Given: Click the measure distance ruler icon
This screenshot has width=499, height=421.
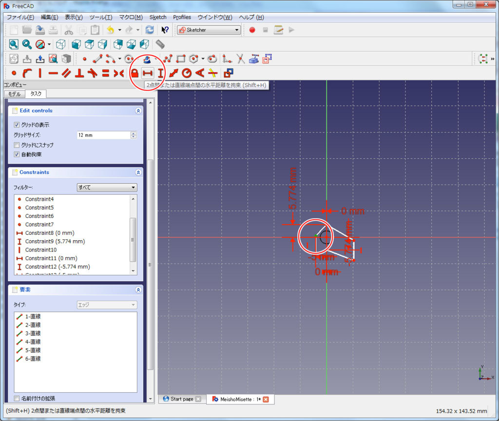Looking at the screenshot, I should [x=160, y=44].
